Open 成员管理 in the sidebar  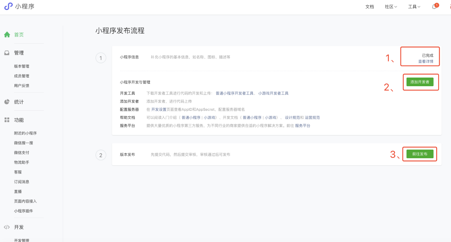click(x=22, y=76)
